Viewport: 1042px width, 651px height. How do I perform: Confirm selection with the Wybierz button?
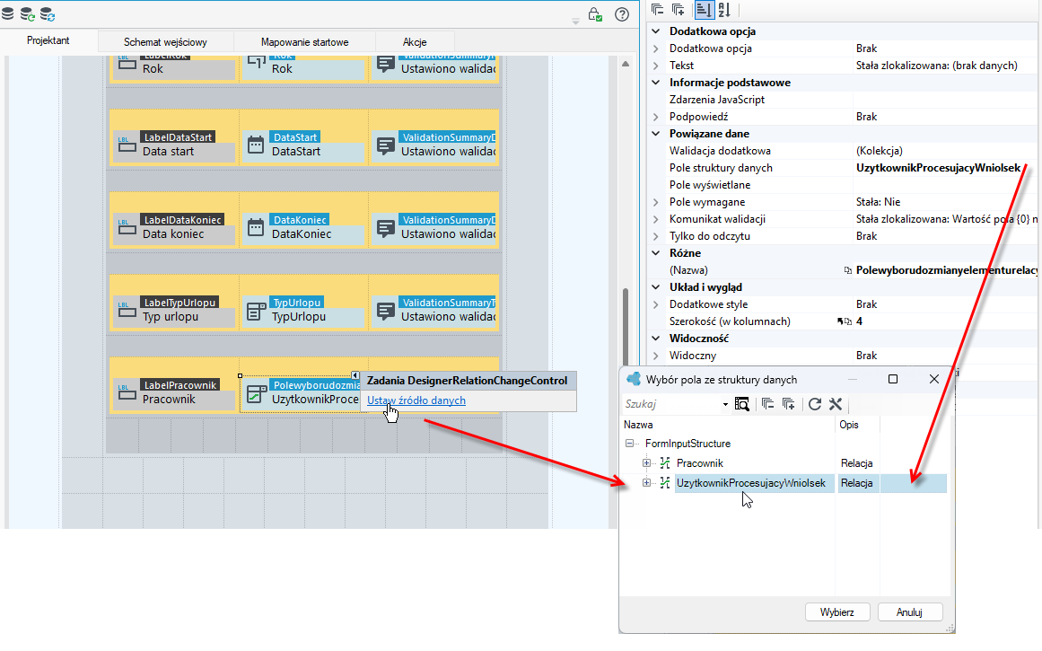837,611
